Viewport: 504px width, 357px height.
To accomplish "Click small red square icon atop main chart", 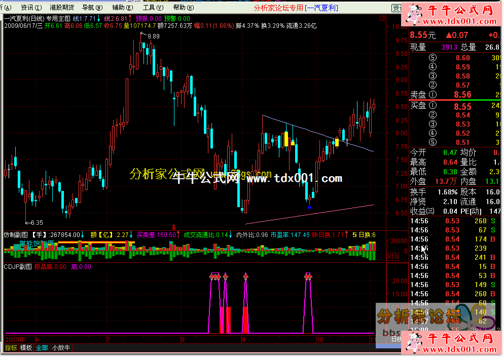I will point(382,18).
